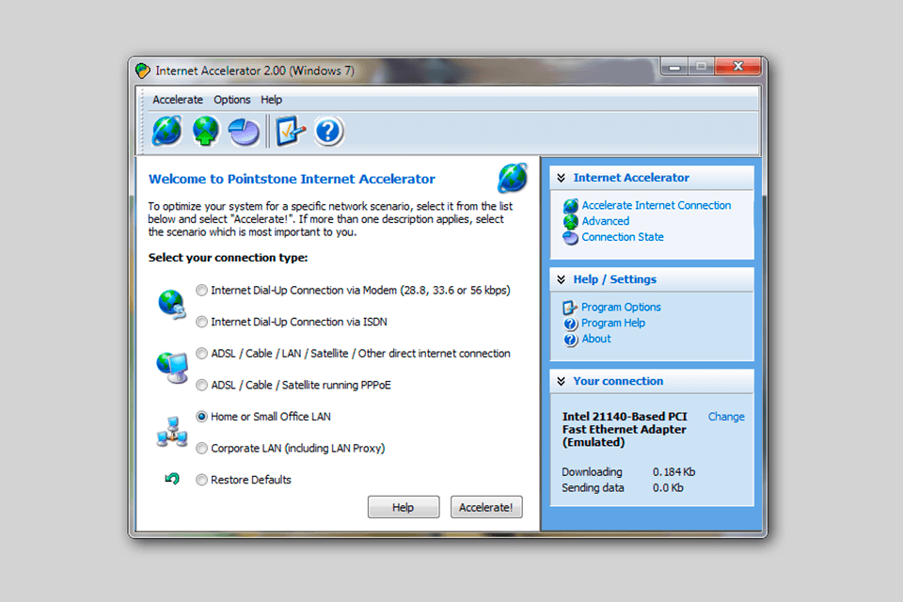The height and width of the screenshot is (602, 903).
Task: Collapse the Internet Accelerator panel chevron
Action: (562, 177)
